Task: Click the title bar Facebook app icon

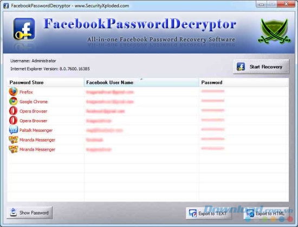Action: coord(6,6)
